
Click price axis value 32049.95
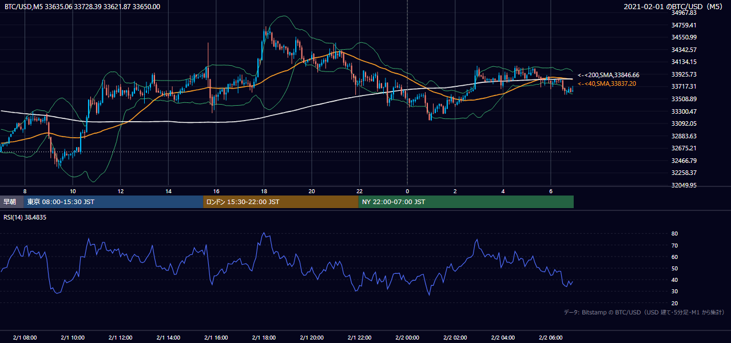coord(684,185)
